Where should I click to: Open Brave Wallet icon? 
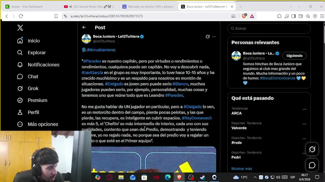coord(301,16)
